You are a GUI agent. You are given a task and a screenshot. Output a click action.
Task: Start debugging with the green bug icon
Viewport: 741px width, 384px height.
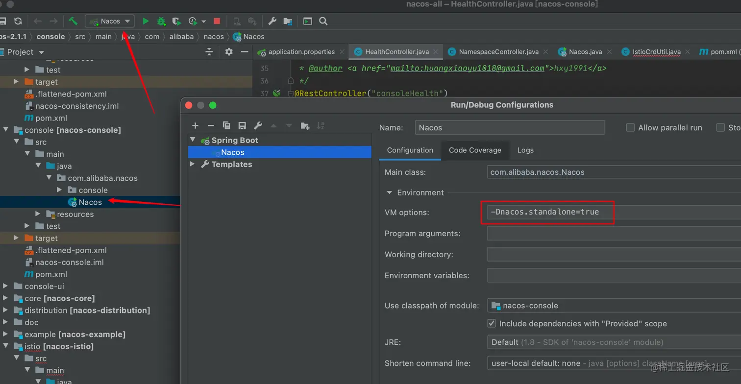pos(161,21)
